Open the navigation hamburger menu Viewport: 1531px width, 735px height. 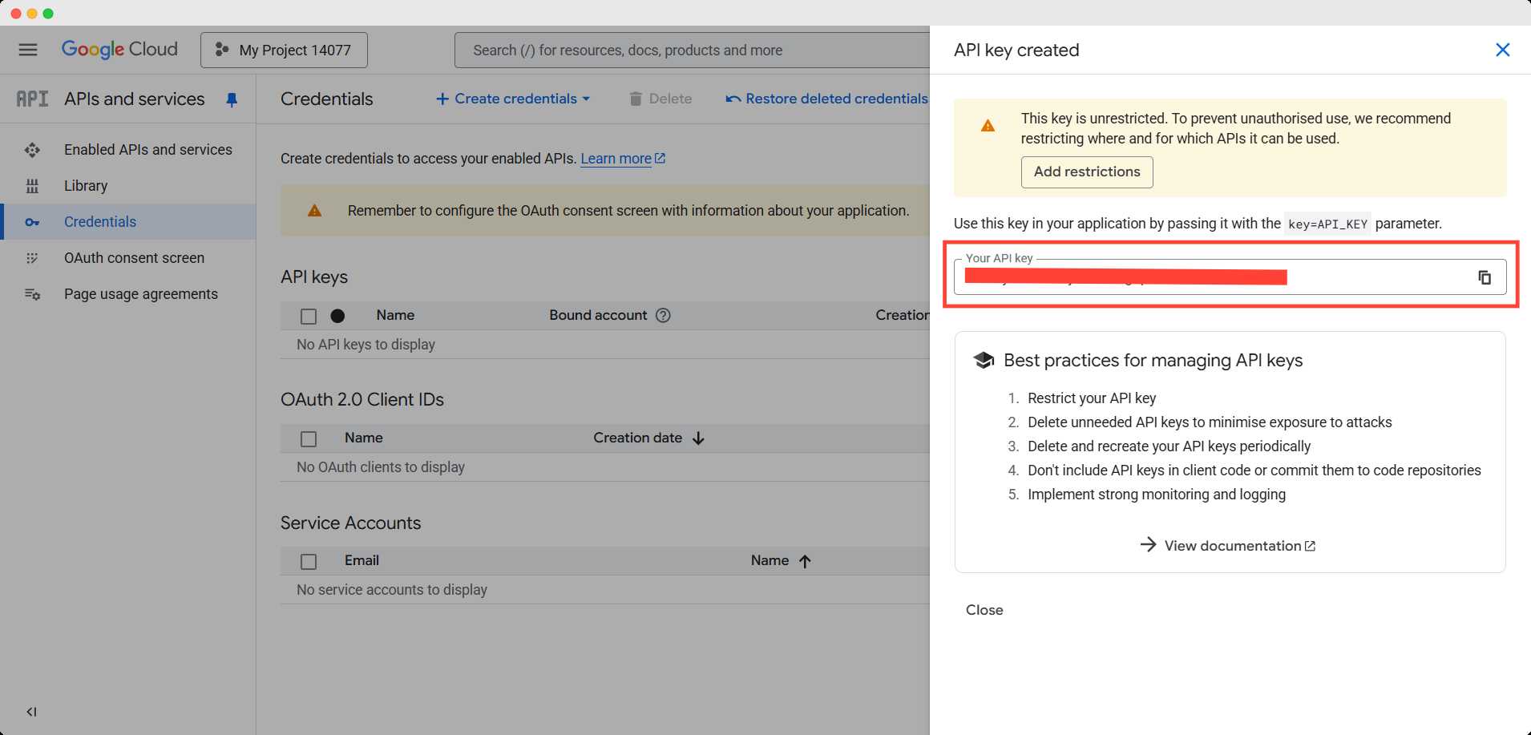point(27,49)
